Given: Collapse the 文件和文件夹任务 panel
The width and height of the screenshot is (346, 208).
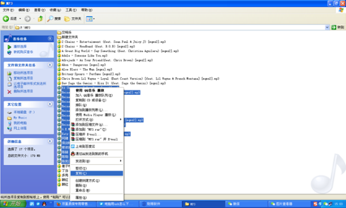Looking at the screenshot, I should pos(50,65).
